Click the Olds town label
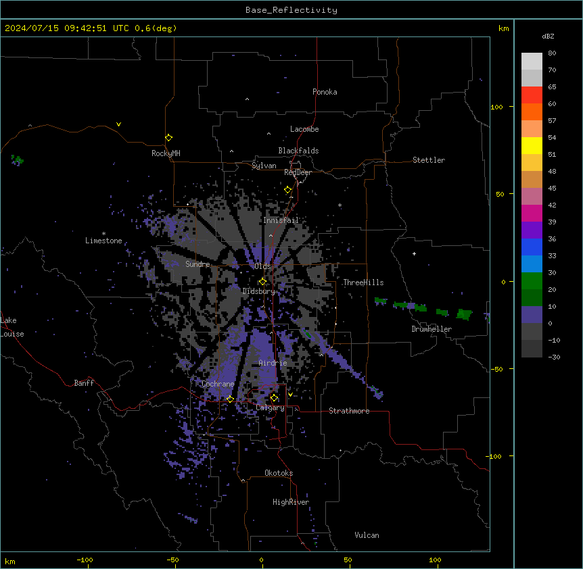Image resolution: width=583 pixels, height=569 pixels. click(262, 266)
